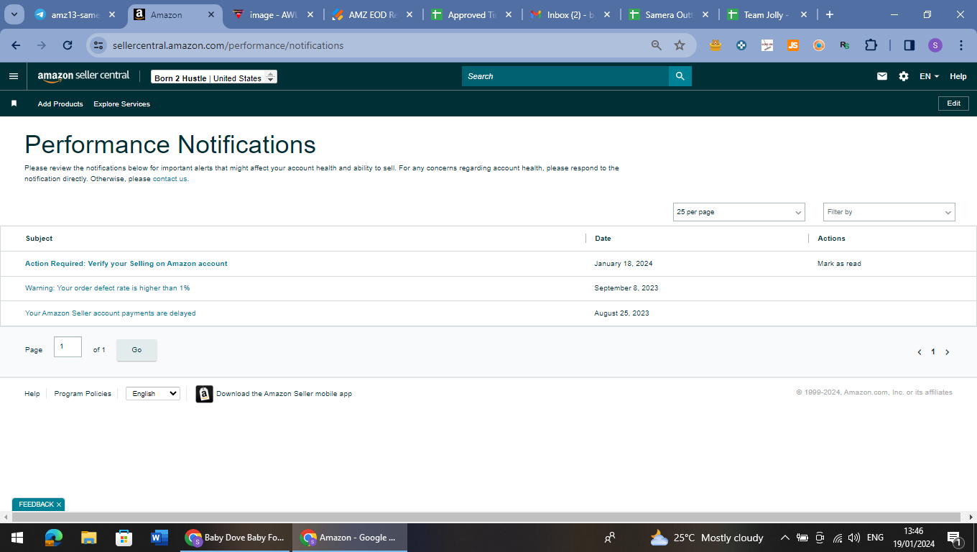Open Program Policies in the footer
The image size is (977, 552).
click(x=83, y=394)
